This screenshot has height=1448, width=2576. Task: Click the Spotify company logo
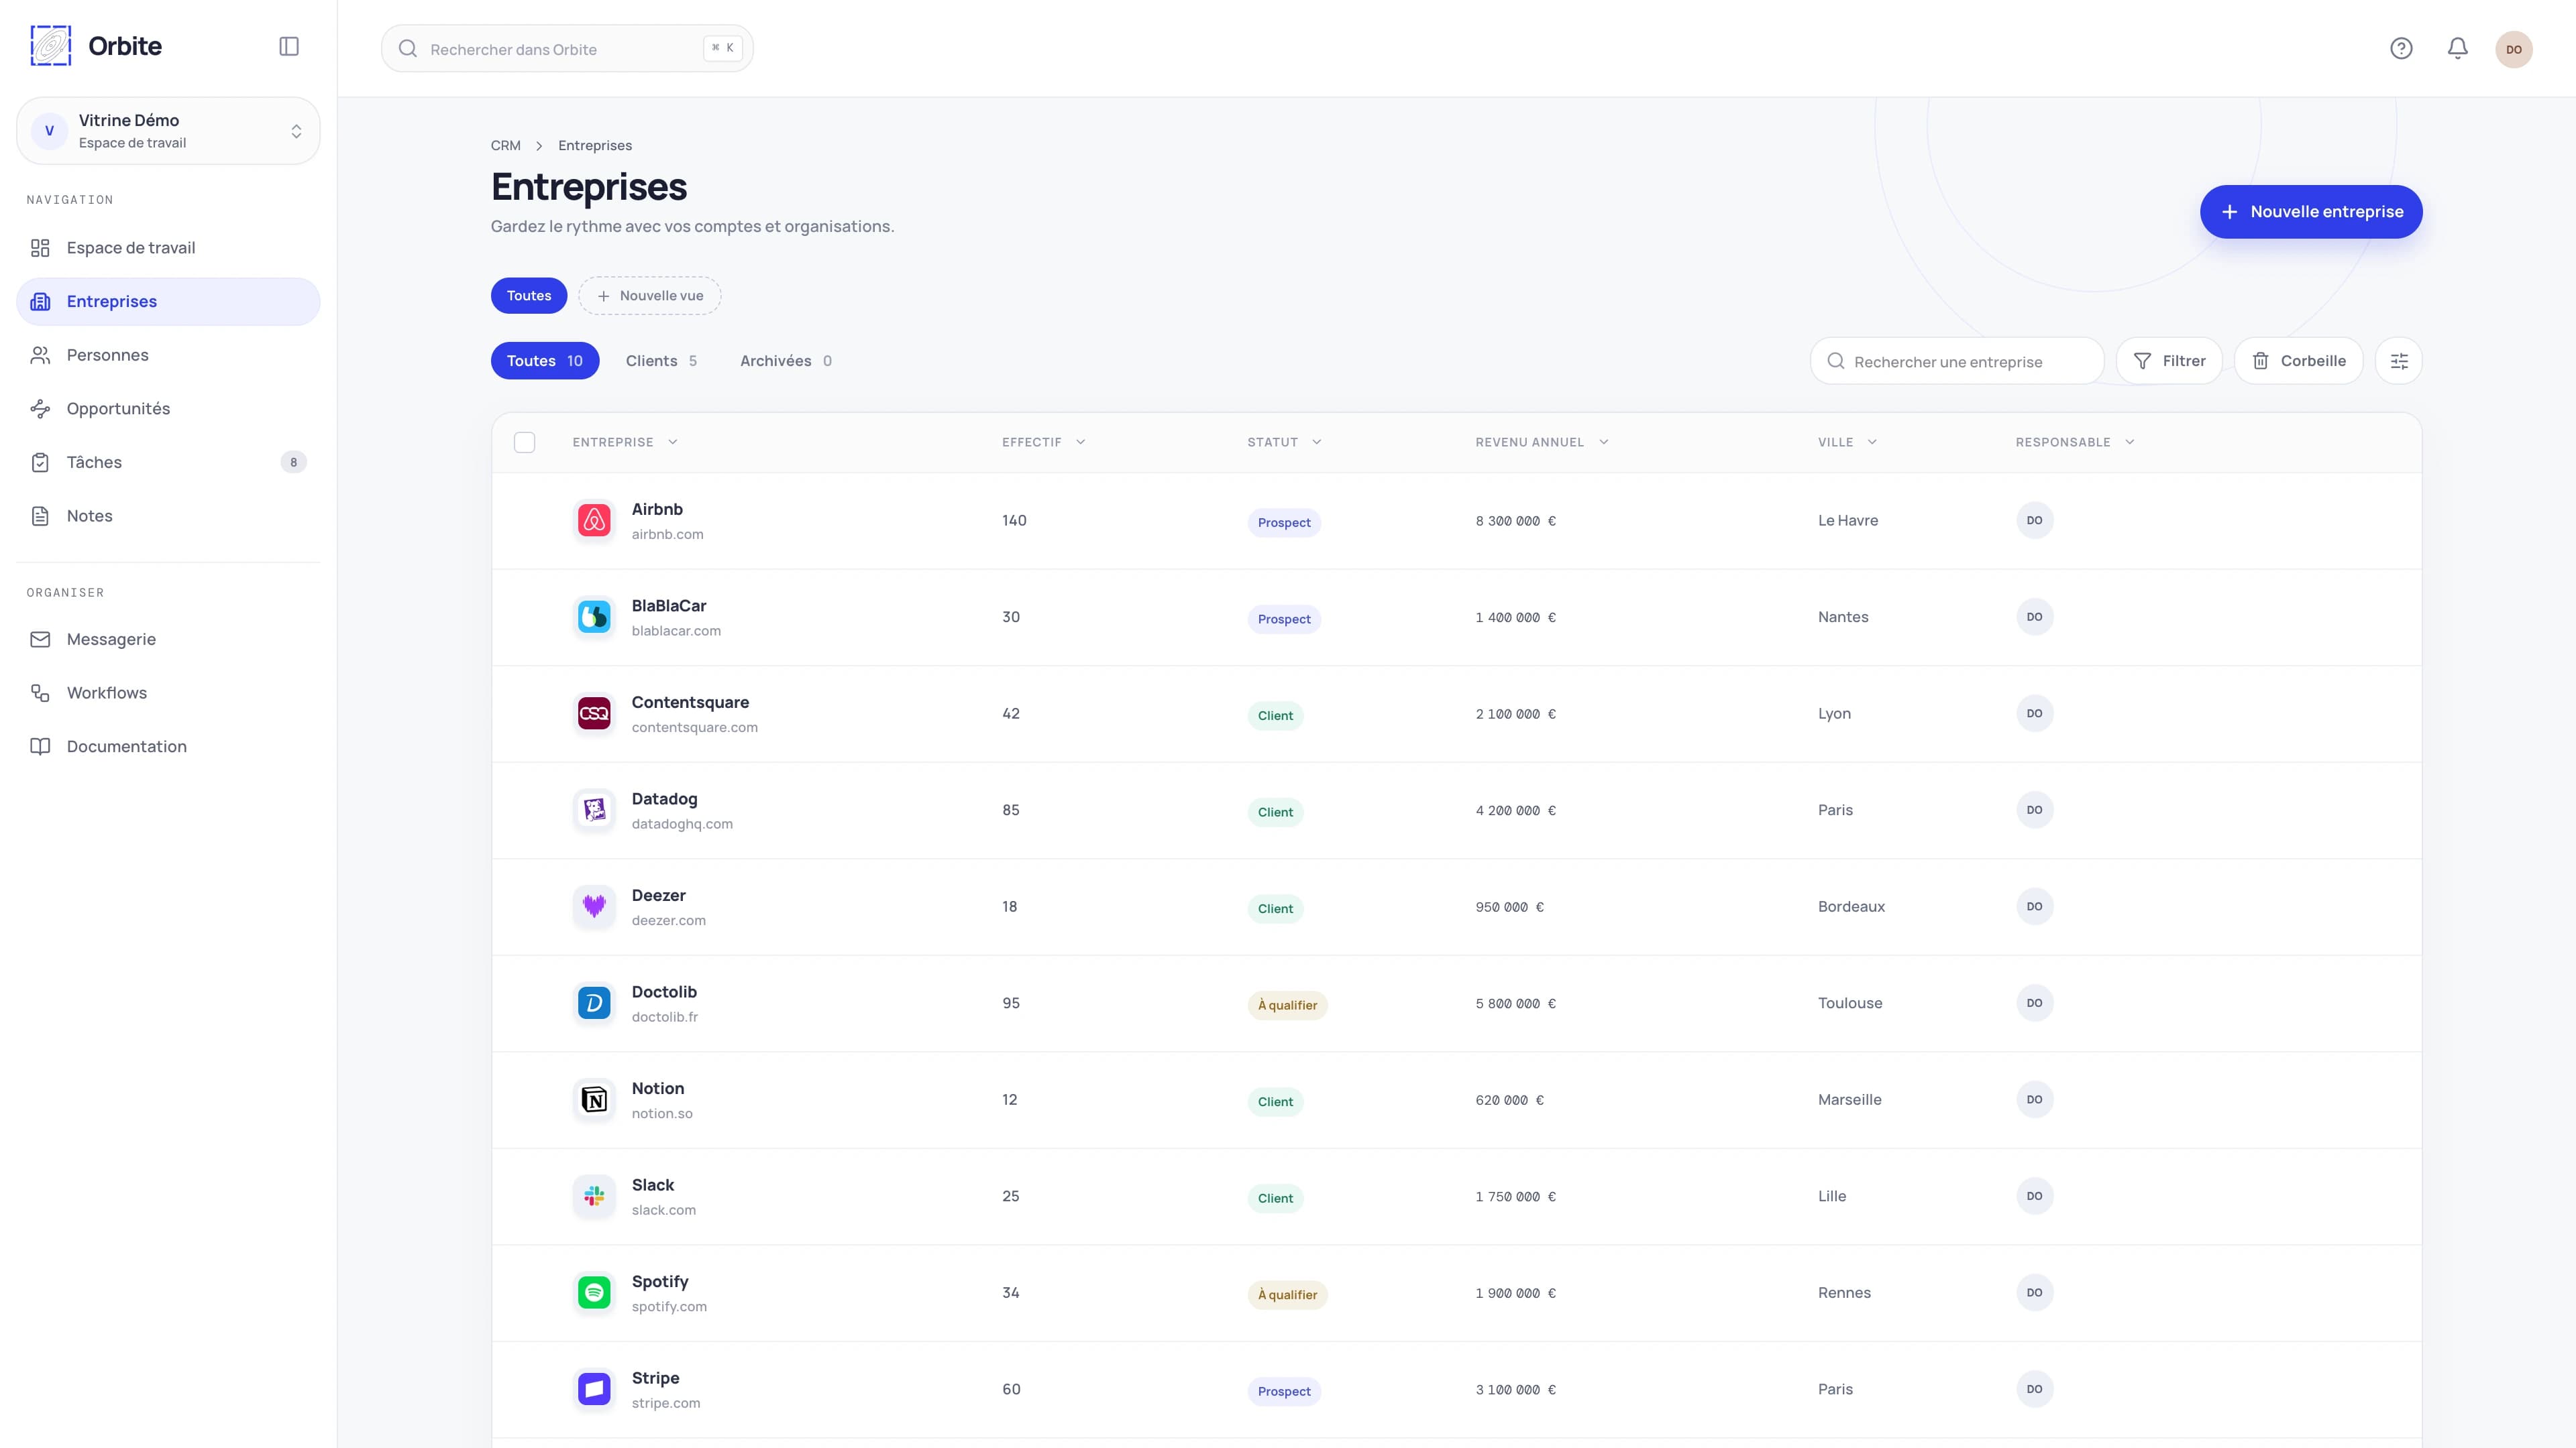594,1293
